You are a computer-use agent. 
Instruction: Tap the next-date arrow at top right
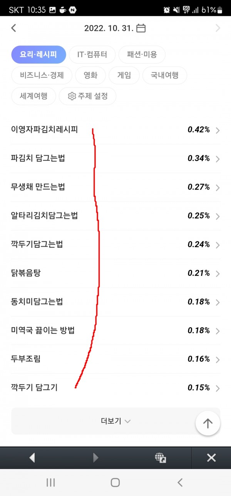coord(218,28)
